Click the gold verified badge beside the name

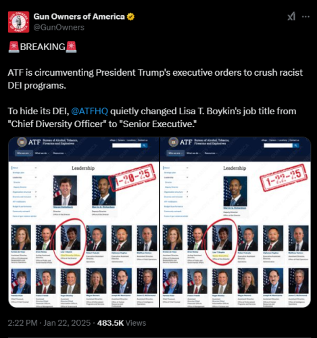pyautogui.click(x=130, y=17)
